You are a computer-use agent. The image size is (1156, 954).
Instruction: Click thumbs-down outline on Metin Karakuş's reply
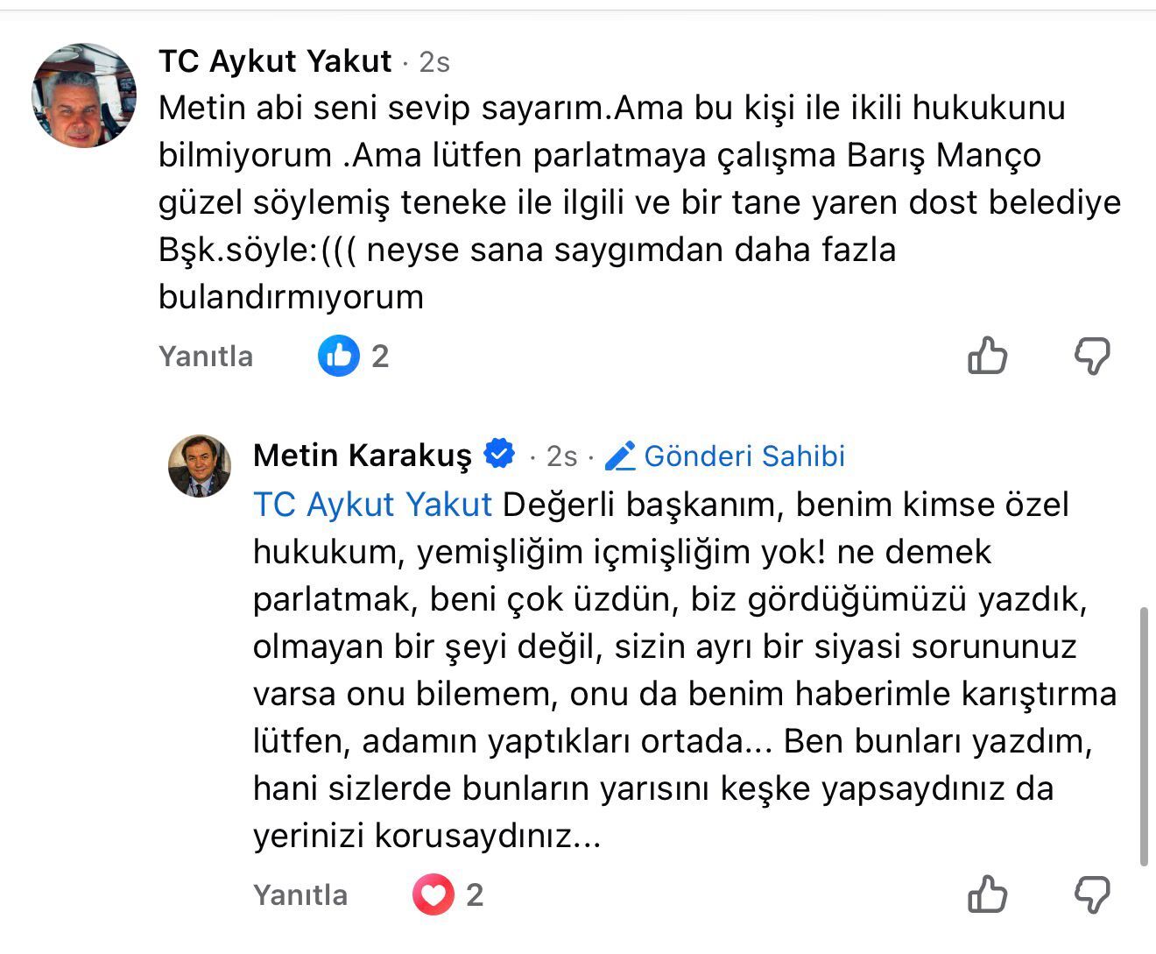point(1092,894)
